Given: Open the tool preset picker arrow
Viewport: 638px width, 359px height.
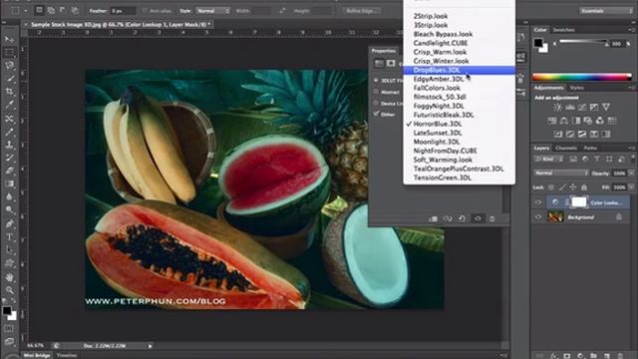Looking at the screenshot, I should [25, 11].
